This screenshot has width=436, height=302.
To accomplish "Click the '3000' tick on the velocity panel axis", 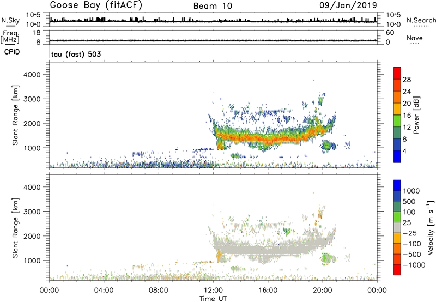I will (x=32, y=212).
